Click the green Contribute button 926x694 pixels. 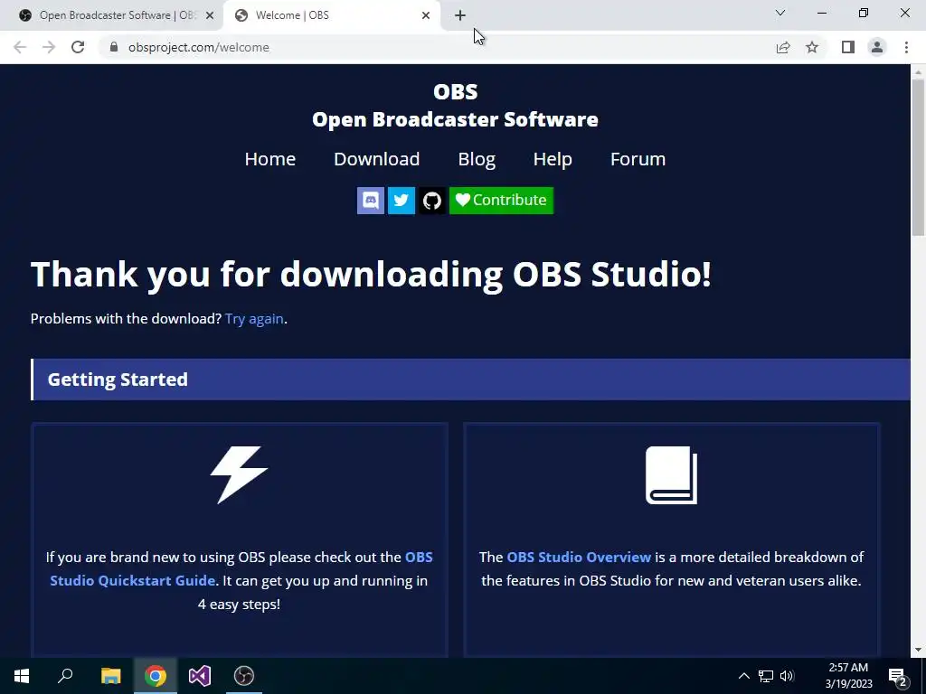coord(501,200)
